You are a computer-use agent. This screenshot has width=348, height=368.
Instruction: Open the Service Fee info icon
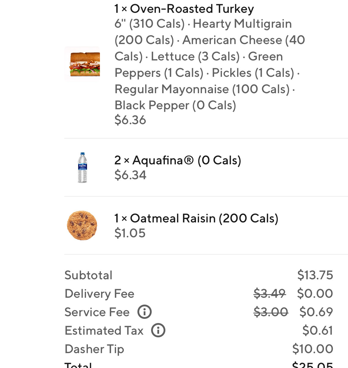point(145,312)
